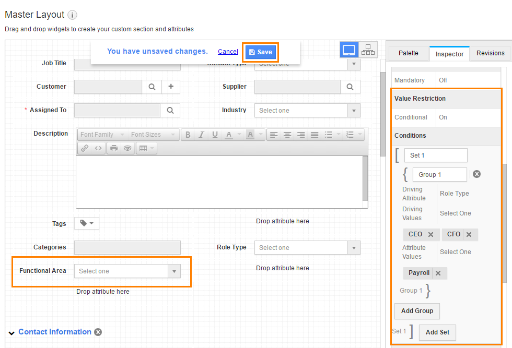Image resolution: width=512 pixels, height=348 pixels.
Task: Toggle underline formatting in Description editor
Action: [x=215, y=135]
